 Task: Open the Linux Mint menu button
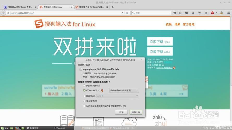tap(4, 128)
